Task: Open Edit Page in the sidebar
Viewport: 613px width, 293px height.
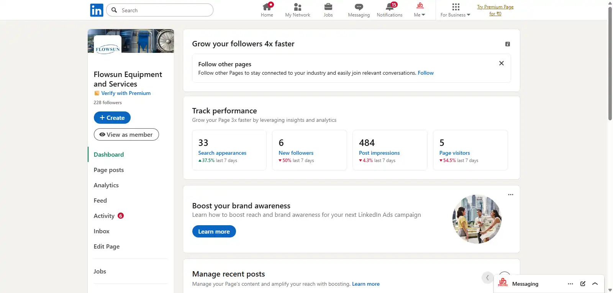Action: [x=107, y=246]
